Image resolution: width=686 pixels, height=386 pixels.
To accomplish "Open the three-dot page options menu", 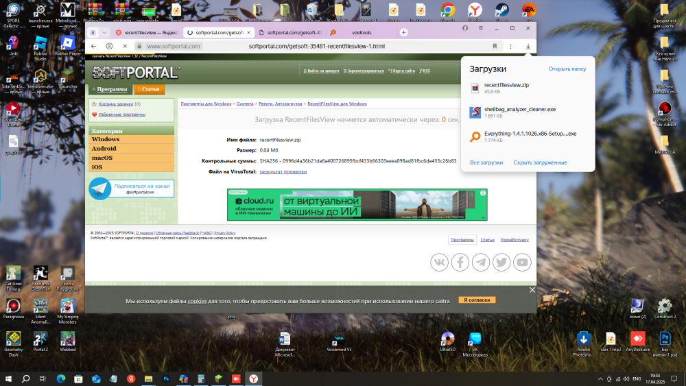I will tap(510, 46).
